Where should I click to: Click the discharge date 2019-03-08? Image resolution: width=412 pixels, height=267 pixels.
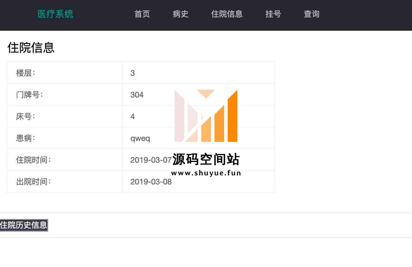click(151, 182)
